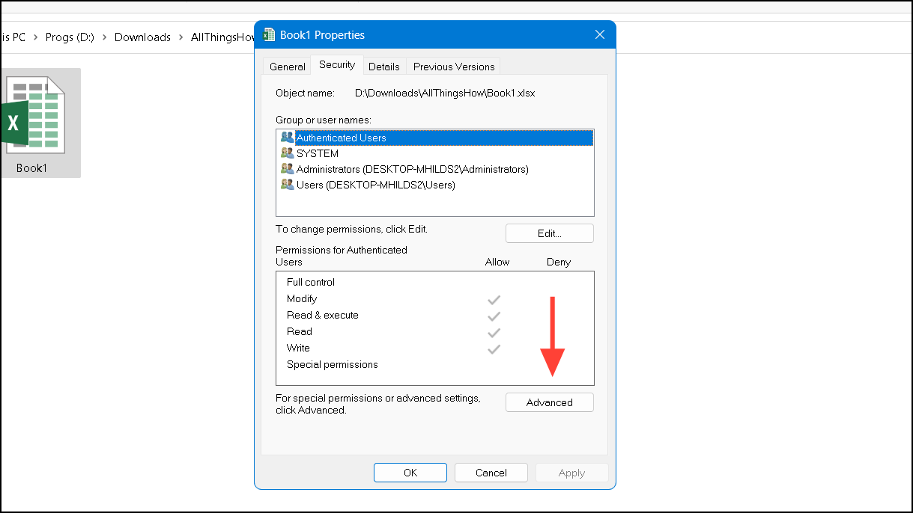Toggle the Allow checkmark for Write
The width and height of the screenshot is (913, 513).
[x=494, y=348]
